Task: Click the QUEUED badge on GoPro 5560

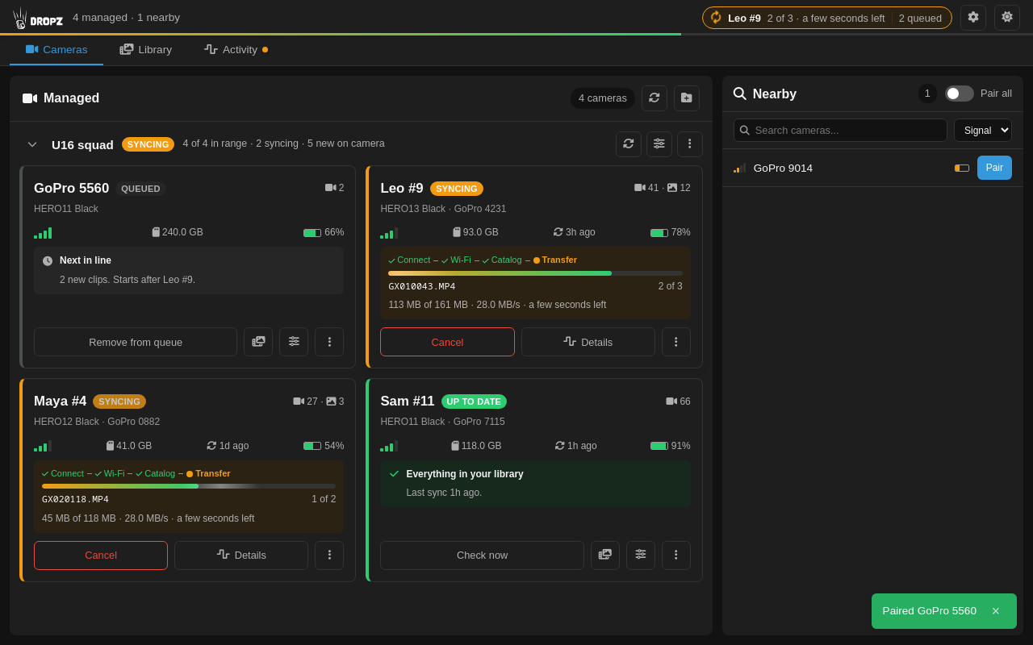Action: [141, 189]
